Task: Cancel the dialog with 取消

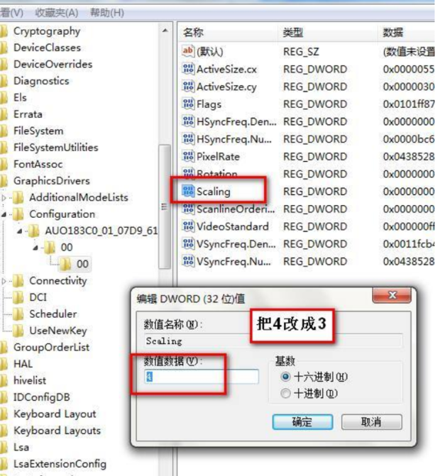Action: tap(372, 422)
